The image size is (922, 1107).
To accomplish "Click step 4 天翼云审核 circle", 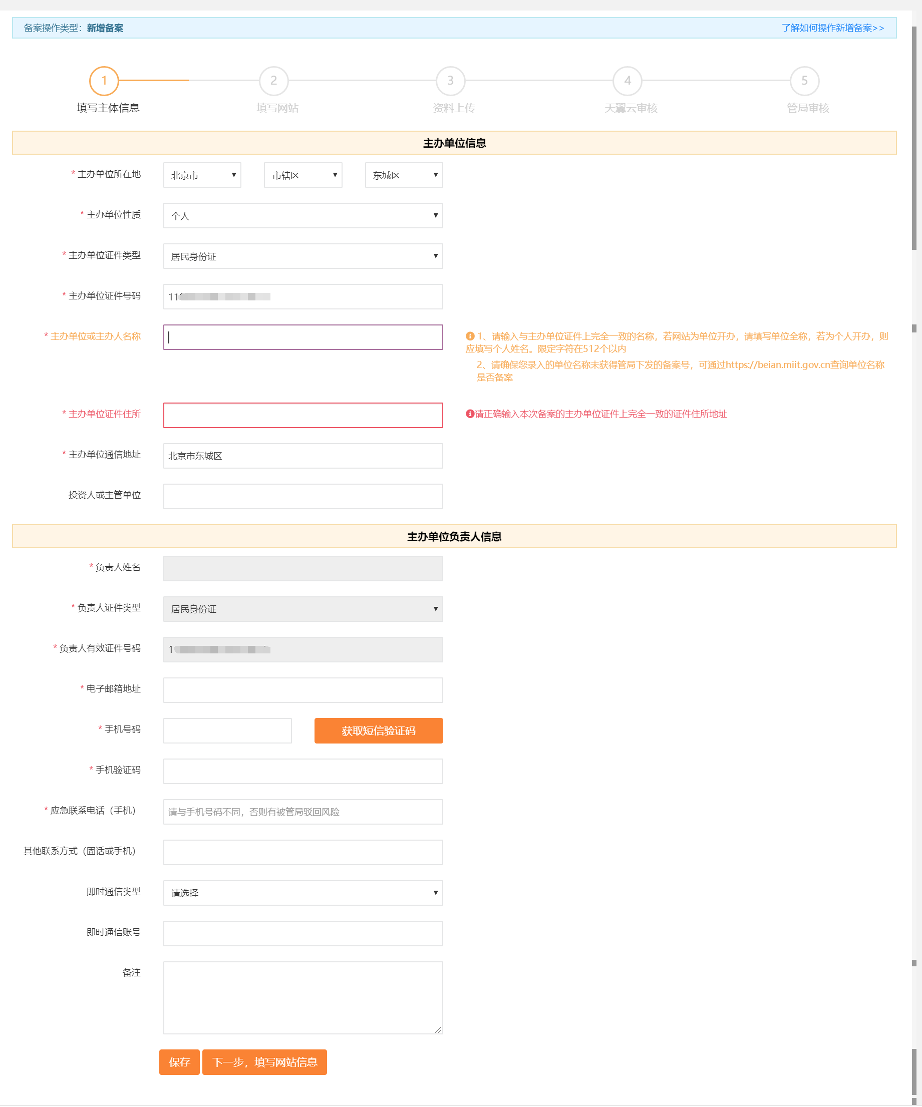I will pos(628,81).
